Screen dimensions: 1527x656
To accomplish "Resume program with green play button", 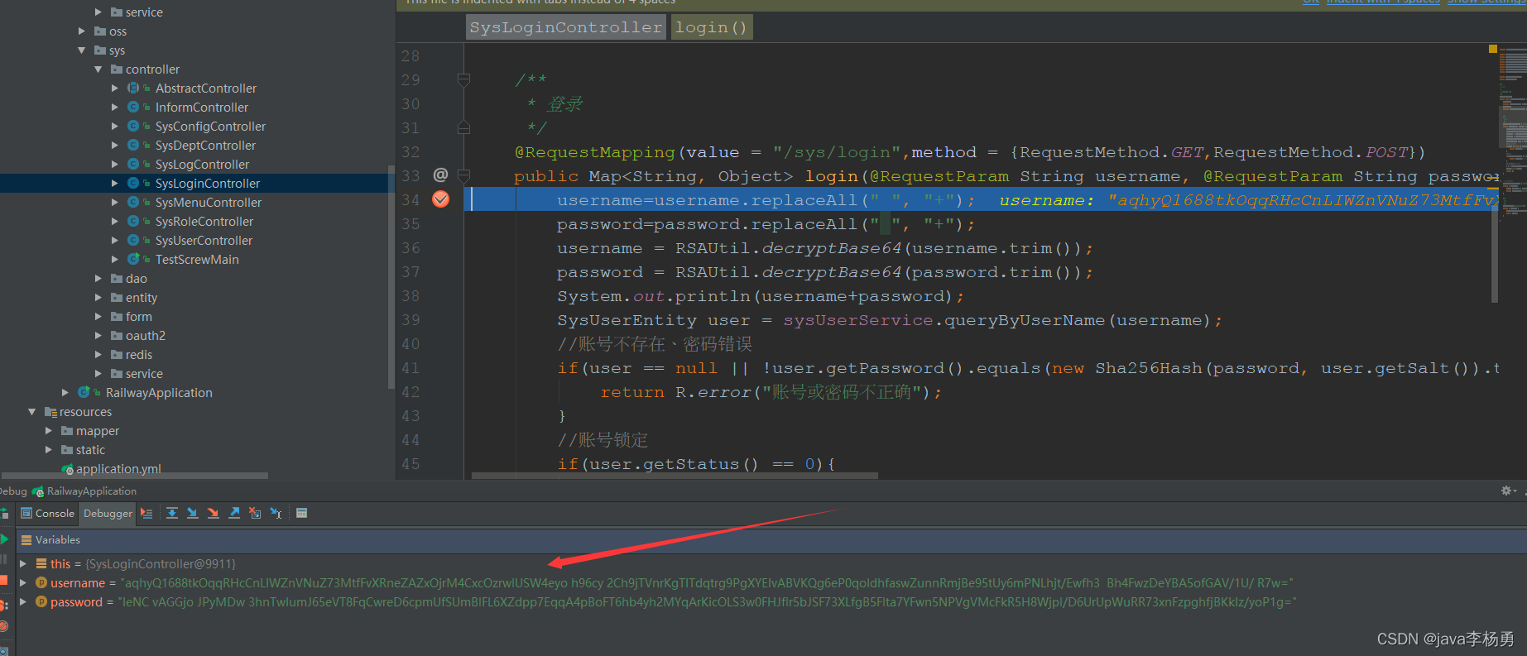I will click(4, 539).
